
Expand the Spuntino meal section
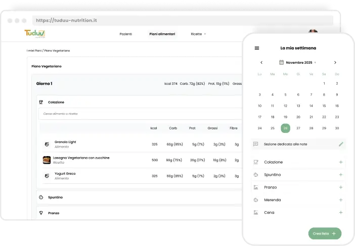[56, 197]
